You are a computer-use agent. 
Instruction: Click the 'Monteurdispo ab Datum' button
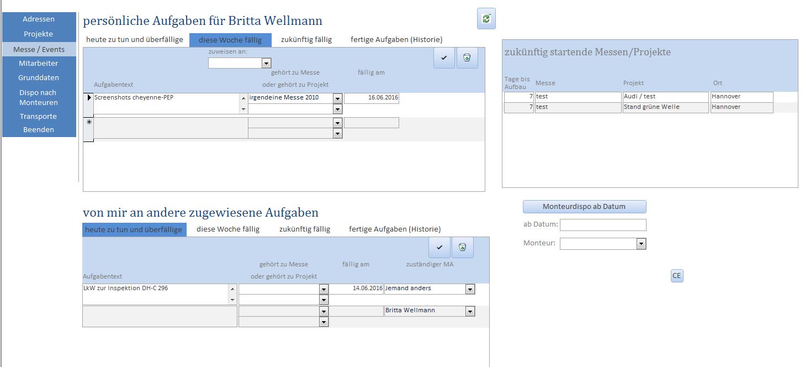pos(584,207)
